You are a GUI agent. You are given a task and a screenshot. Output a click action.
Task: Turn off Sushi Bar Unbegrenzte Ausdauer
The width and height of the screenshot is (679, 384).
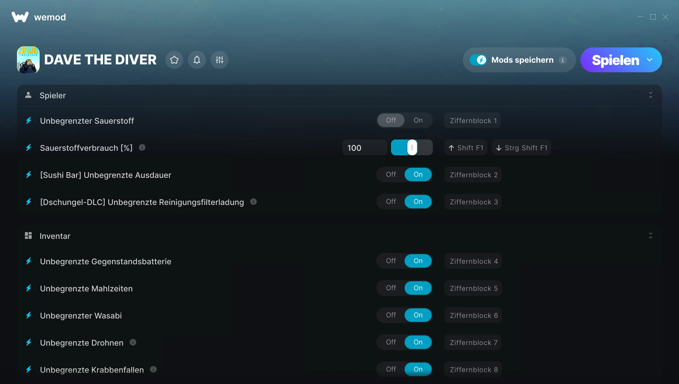[x=391, y=174]
